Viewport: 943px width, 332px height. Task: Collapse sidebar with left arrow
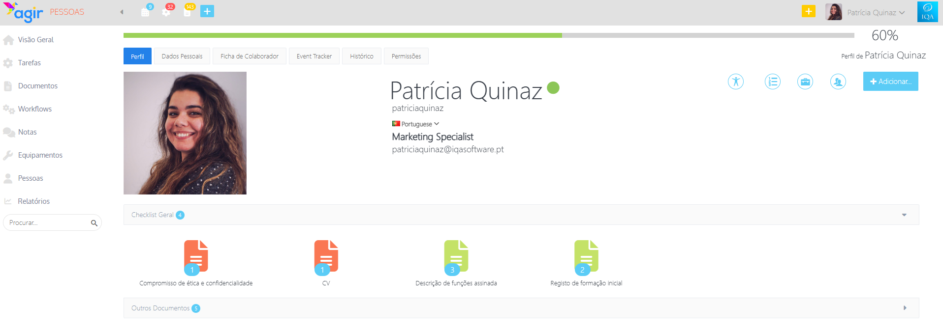pos(122,12)
